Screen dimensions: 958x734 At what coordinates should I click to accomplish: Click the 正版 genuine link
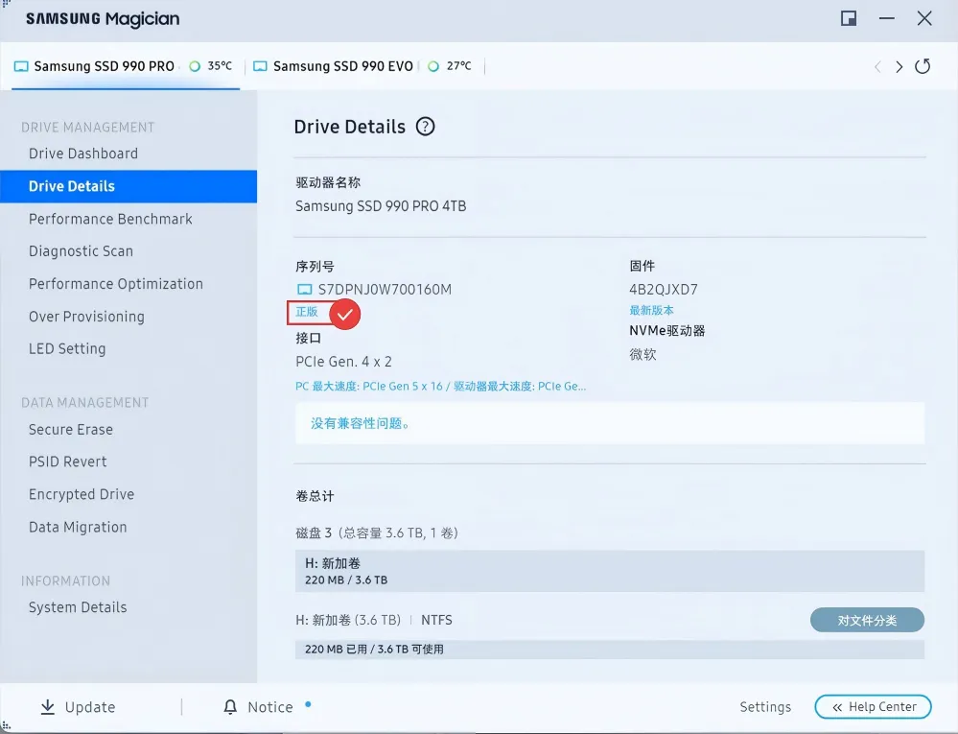307,312
